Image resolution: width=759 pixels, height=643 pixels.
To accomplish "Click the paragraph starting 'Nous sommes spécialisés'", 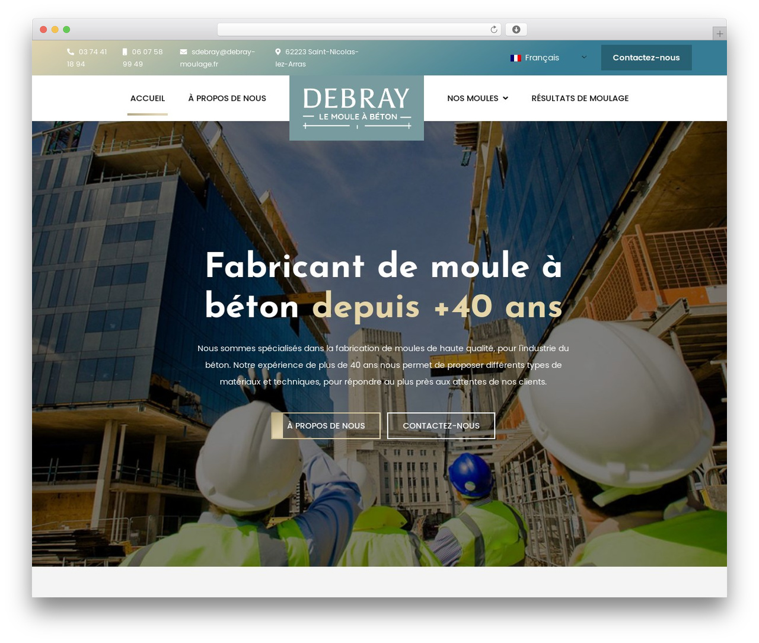I will (x=383, y=365).
